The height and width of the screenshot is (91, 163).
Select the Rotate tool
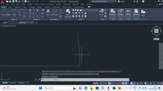point(34,10)
